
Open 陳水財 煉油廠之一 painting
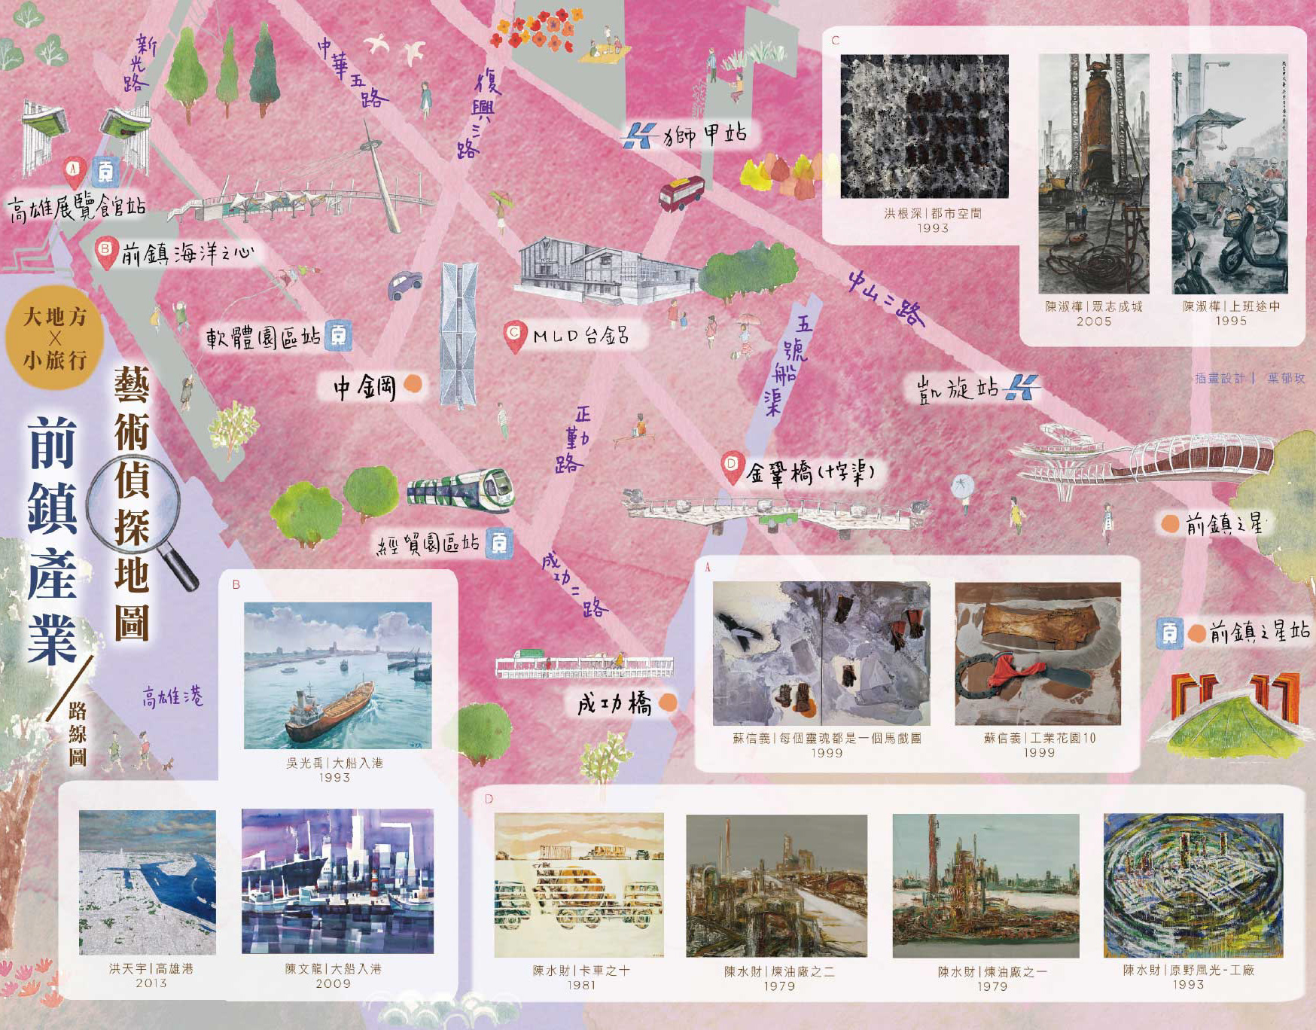point(985,885)
